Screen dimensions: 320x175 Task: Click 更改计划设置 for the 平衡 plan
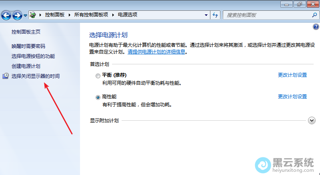292,75
